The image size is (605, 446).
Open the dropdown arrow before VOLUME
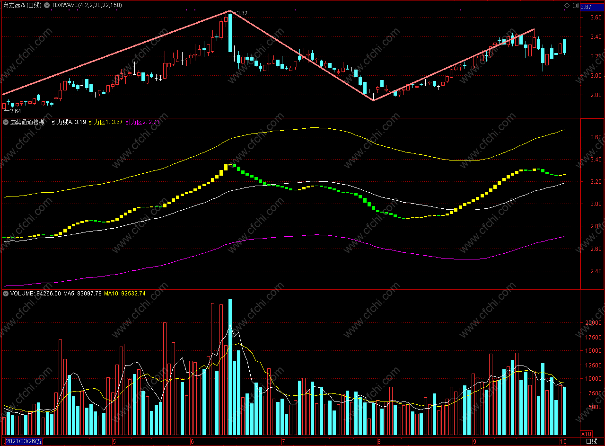(5, 294)
